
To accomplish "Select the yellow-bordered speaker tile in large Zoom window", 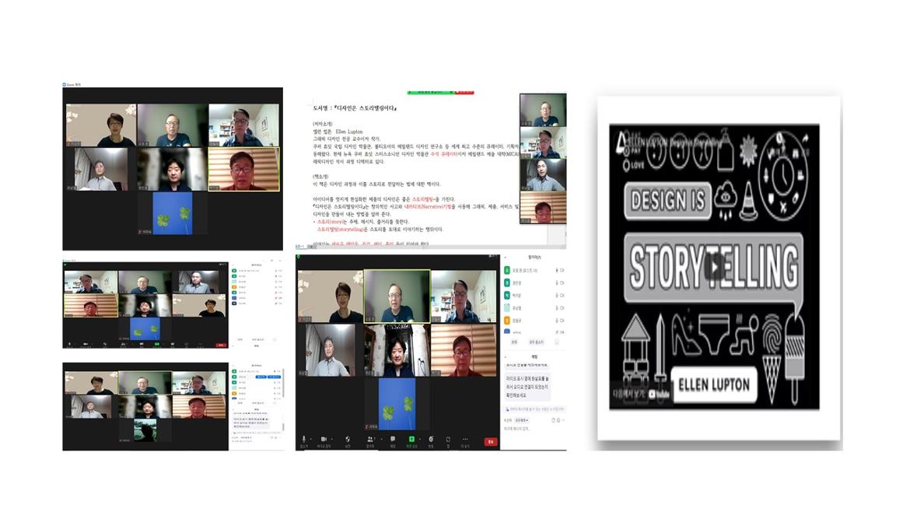I will click(x=397, y=296).
